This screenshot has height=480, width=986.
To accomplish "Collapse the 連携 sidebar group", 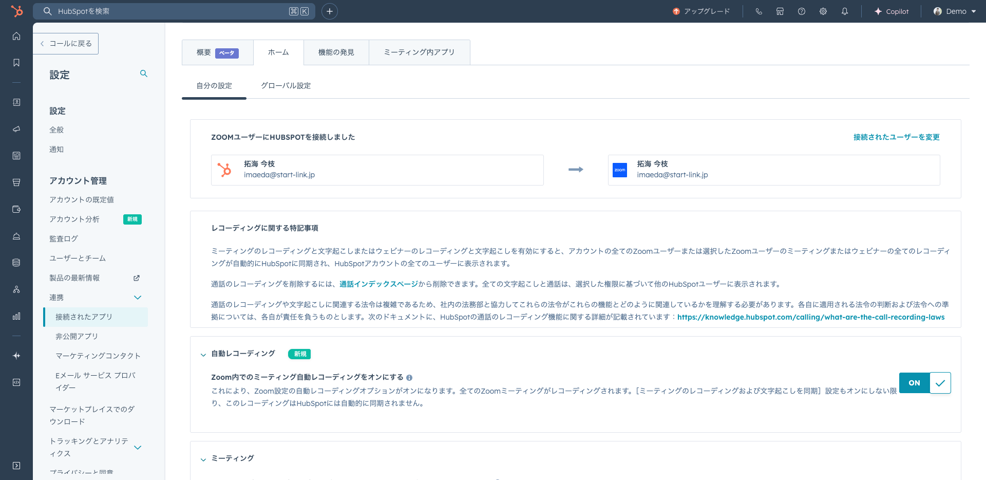I will click(137, 298).
